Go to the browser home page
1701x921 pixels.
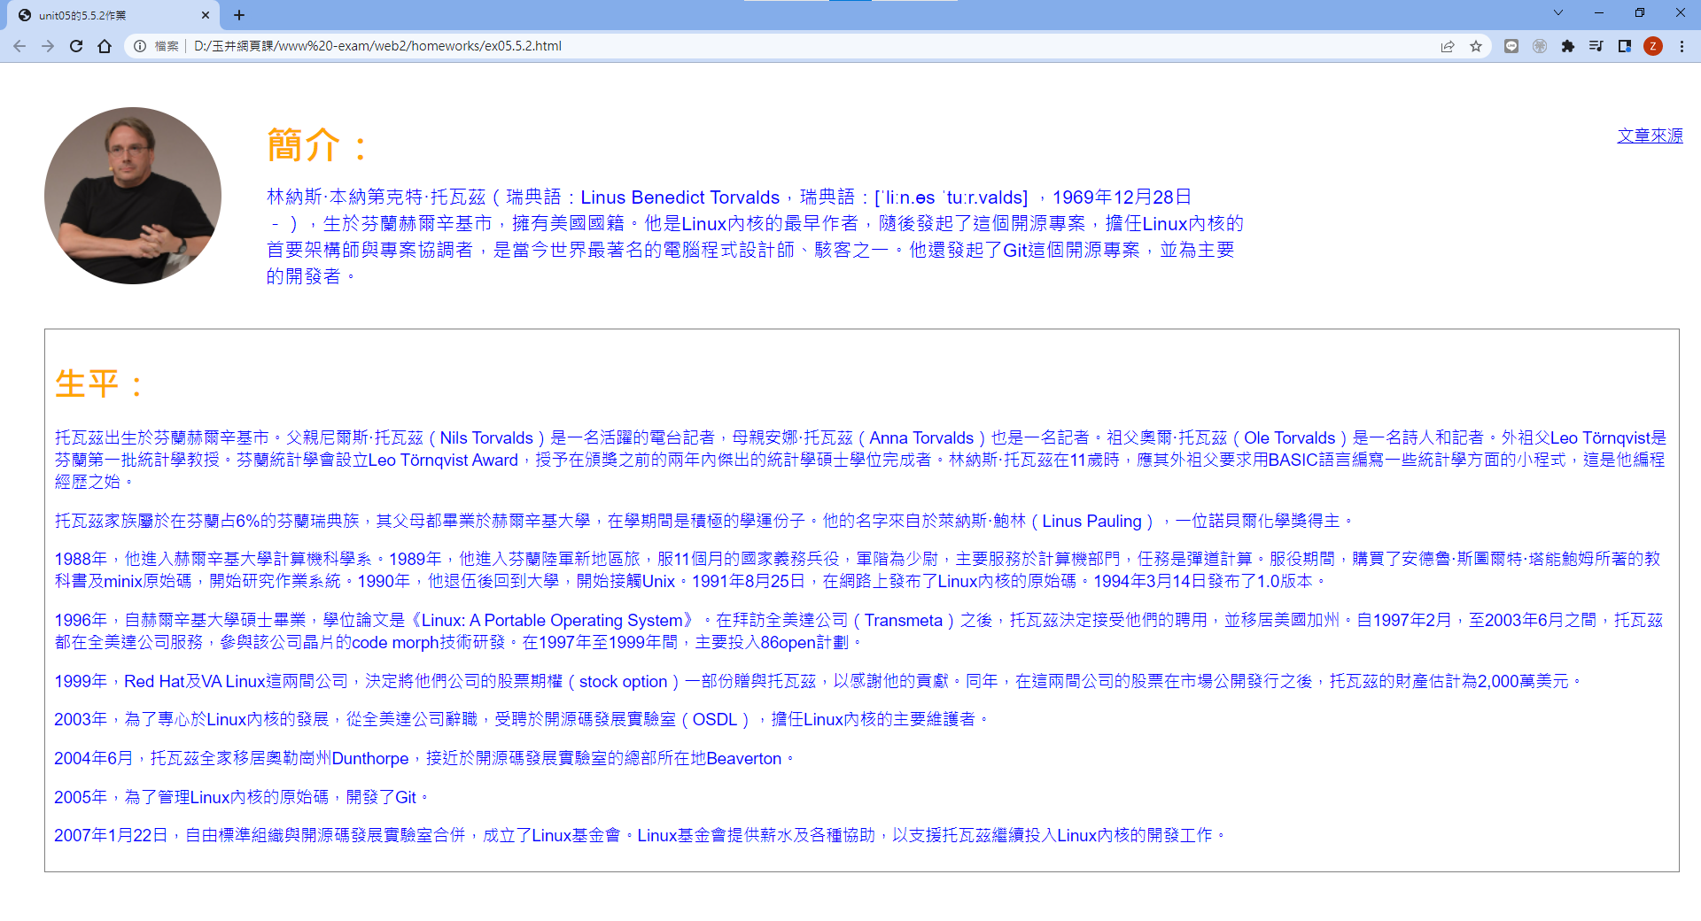click(105, 46)
